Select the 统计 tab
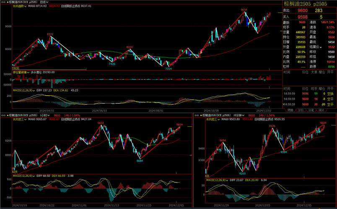The image size is (337, 209). pyautogui.click(x=321, y=110)
